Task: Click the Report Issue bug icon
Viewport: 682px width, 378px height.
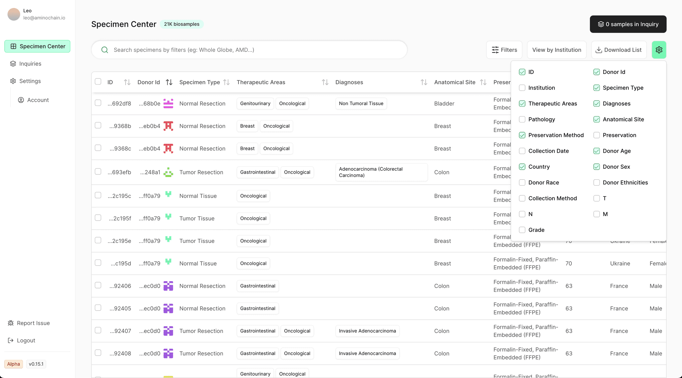Action: point(11,323)
